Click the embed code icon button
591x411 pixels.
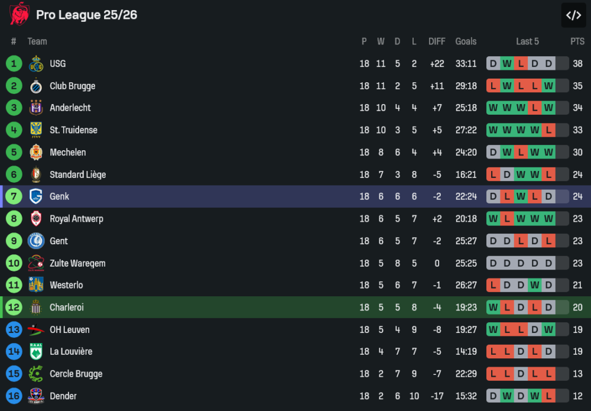[573, 15]
